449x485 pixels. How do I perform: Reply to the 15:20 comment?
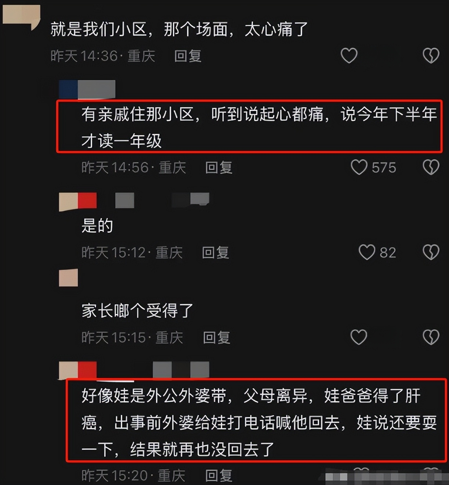point(219,475)
